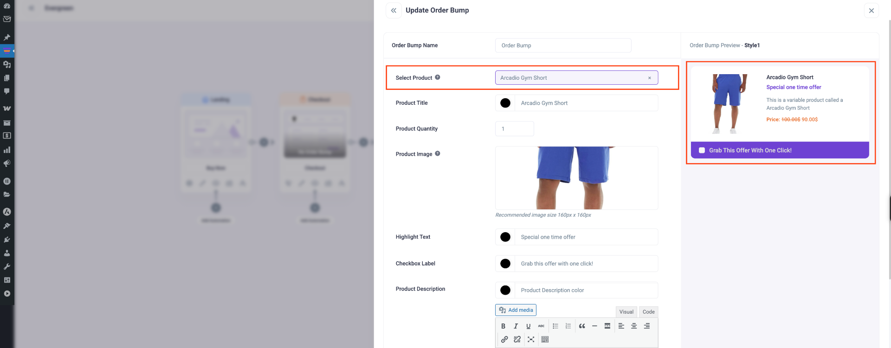Click the collapse menu play icon
The height and width of the screenshot is (348, 891).
pyautogui.click(x=7, y=294)
